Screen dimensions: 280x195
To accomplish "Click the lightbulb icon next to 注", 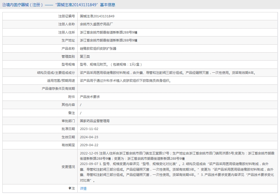I will (70, 188).
